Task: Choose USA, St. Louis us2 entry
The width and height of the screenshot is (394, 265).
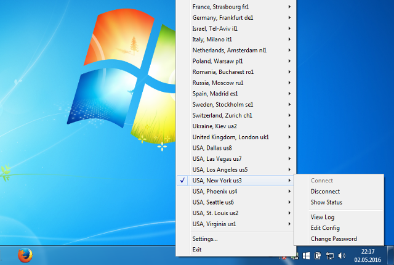Action: [x=235, y=213]
